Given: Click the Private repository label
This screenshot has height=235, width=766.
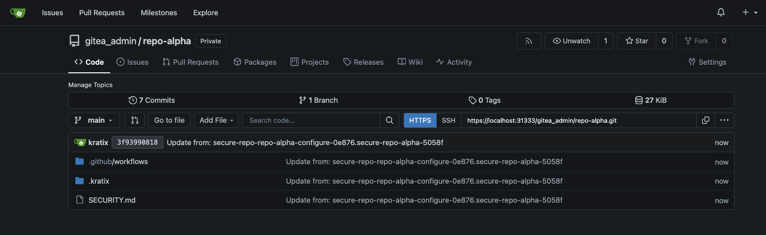Looking at the screenshot, I should click(211, 41).
